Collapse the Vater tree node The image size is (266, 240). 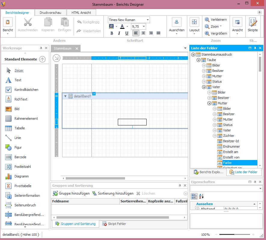pyautogui.click(x=204, y=87)
